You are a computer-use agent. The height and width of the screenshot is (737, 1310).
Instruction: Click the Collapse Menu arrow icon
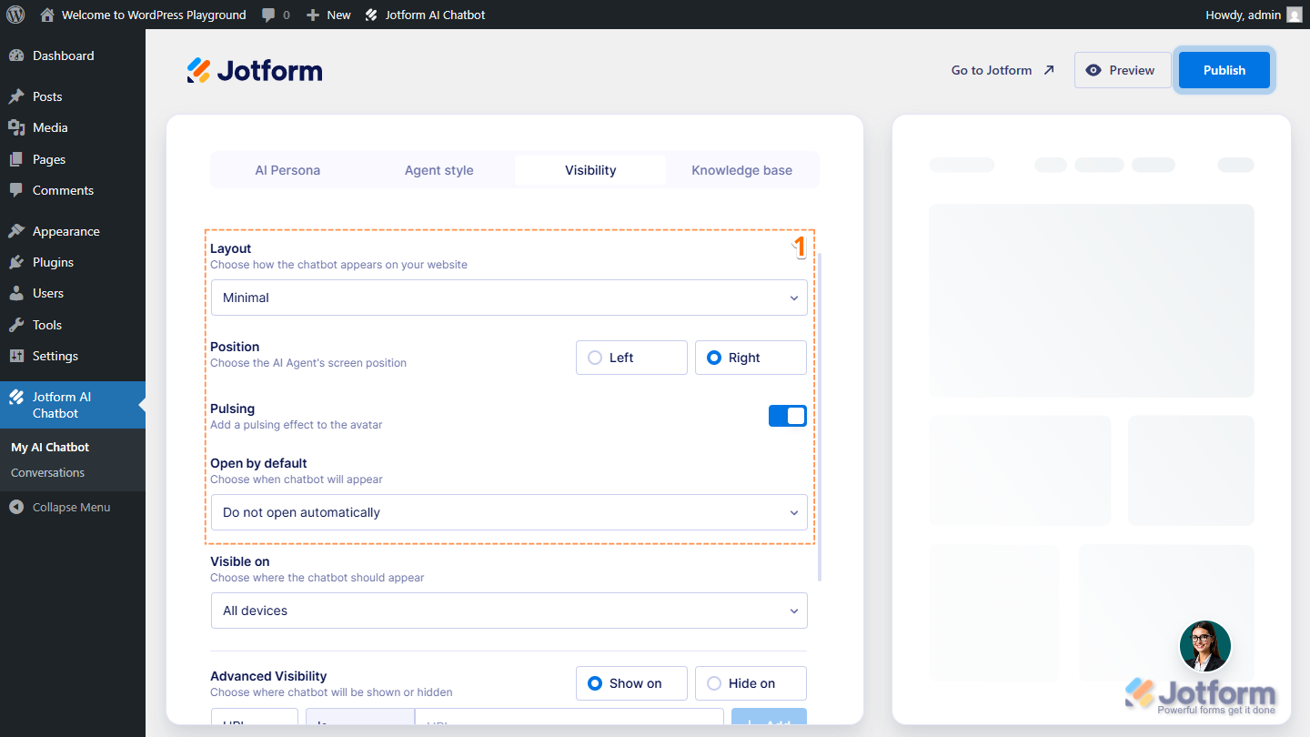click(x=16, y=507)
